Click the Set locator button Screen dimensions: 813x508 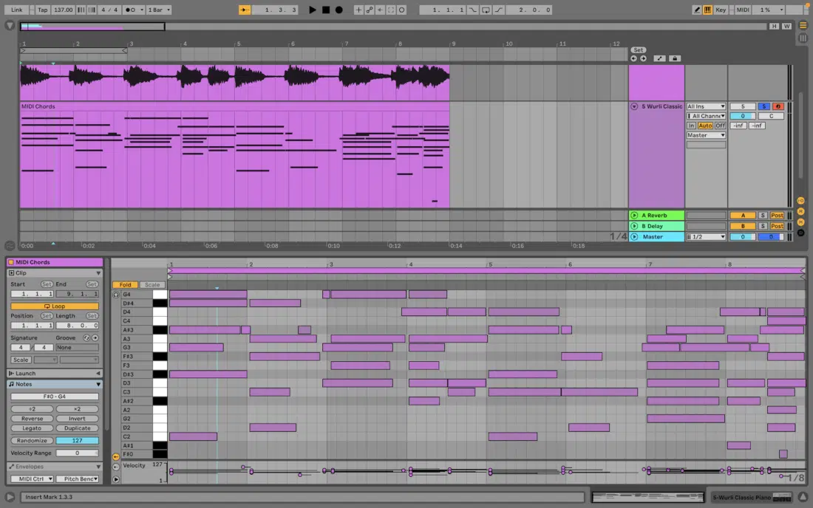tap(638, 50)
